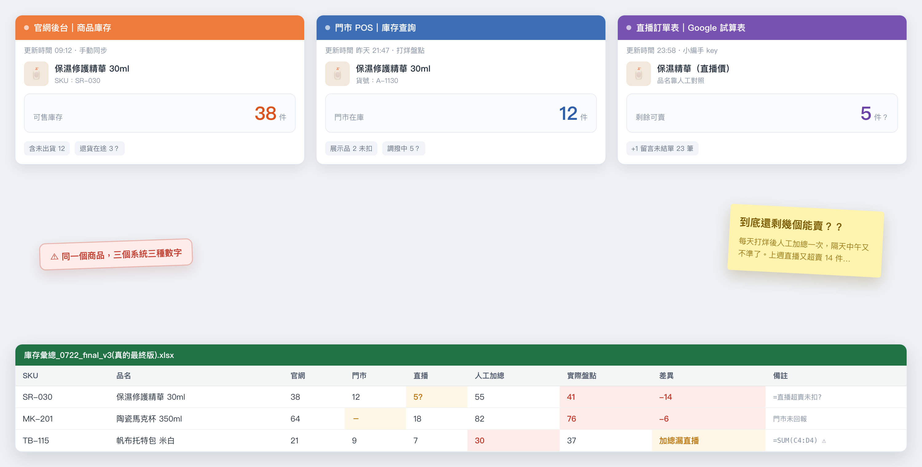Click the 加總漏直播 cell
The height and width of the screenshot is (467, 922).
coord(709,441)
